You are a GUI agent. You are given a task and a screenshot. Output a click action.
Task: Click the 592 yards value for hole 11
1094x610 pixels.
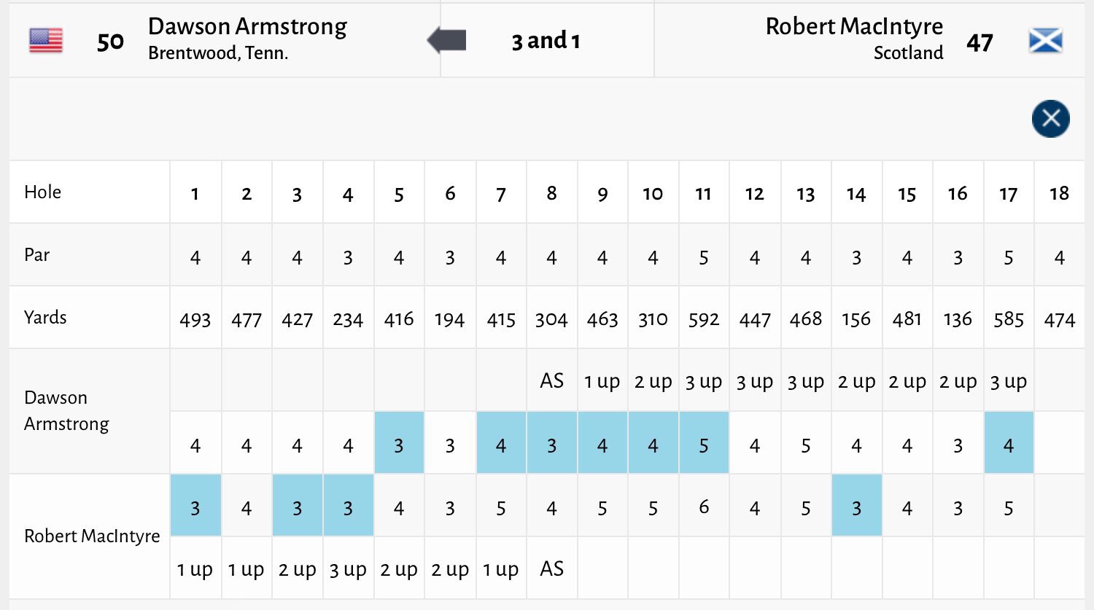(x=703, y=319)
